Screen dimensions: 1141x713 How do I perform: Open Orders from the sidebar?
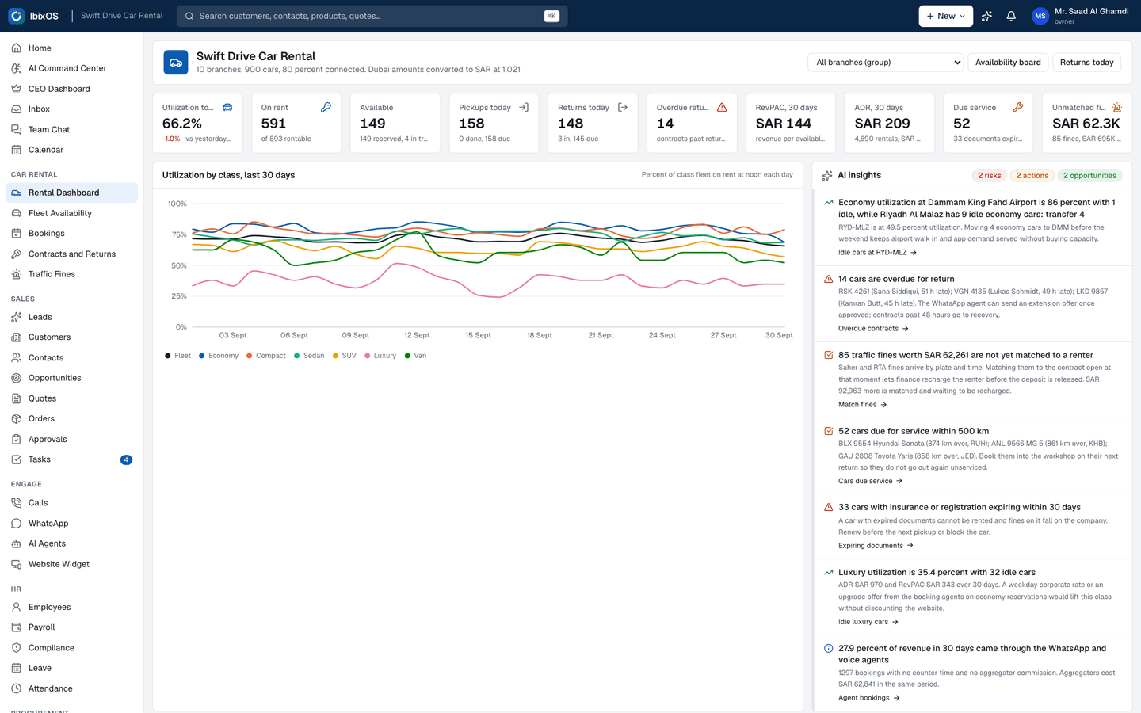71,418
